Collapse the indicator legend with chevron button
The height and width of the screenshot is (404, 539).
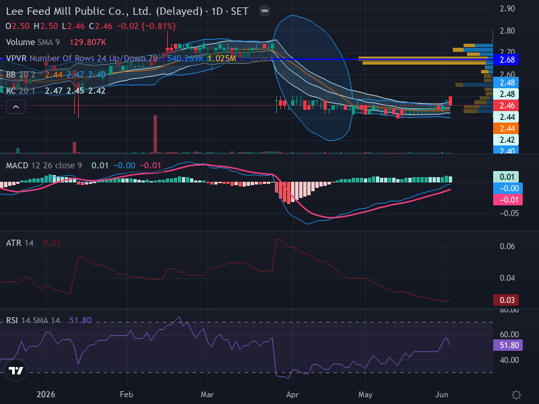coord(15,107)
